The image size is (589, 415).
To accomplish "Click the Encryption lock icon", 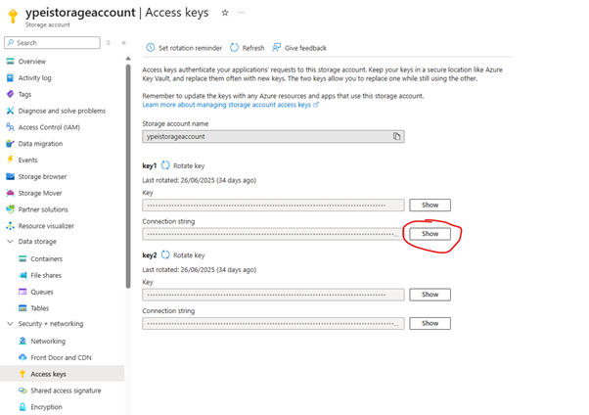I will tap(23, 407).
